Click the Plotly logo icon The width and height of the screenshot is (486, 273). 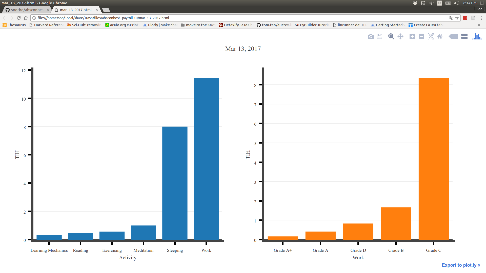click(x=477, y=37)
